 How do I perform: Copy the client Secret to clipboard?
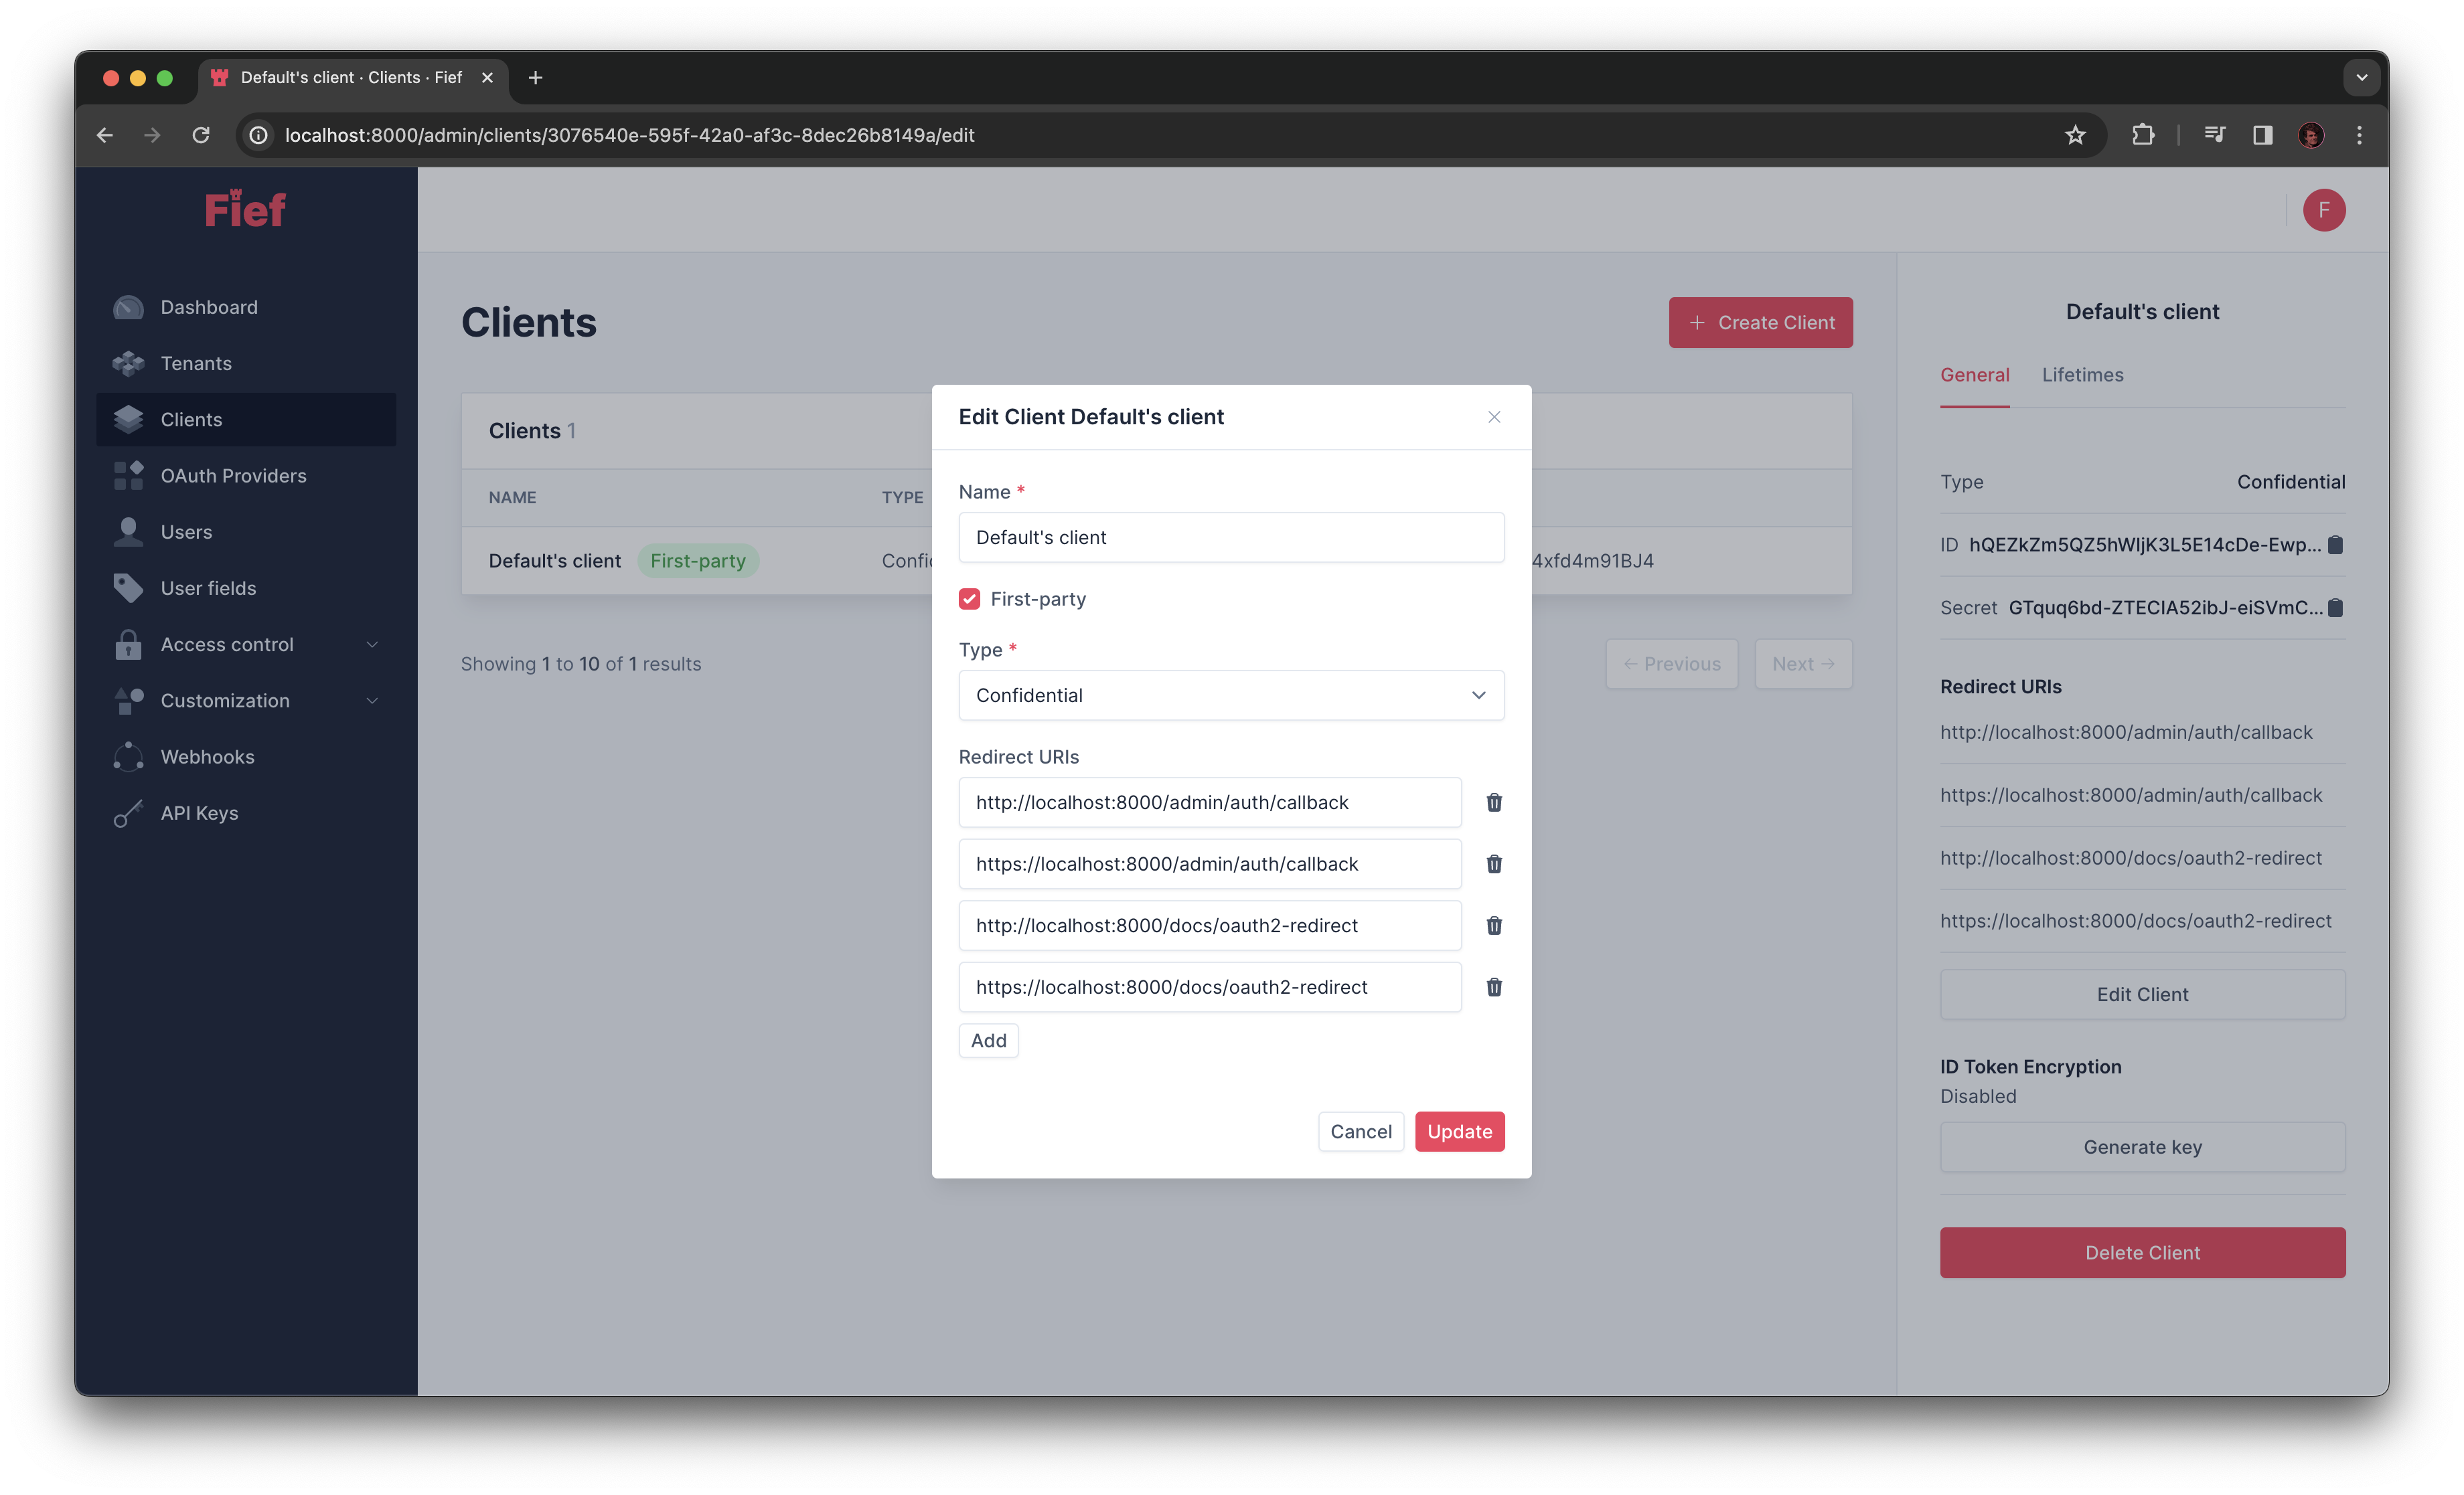(2335, 608)
